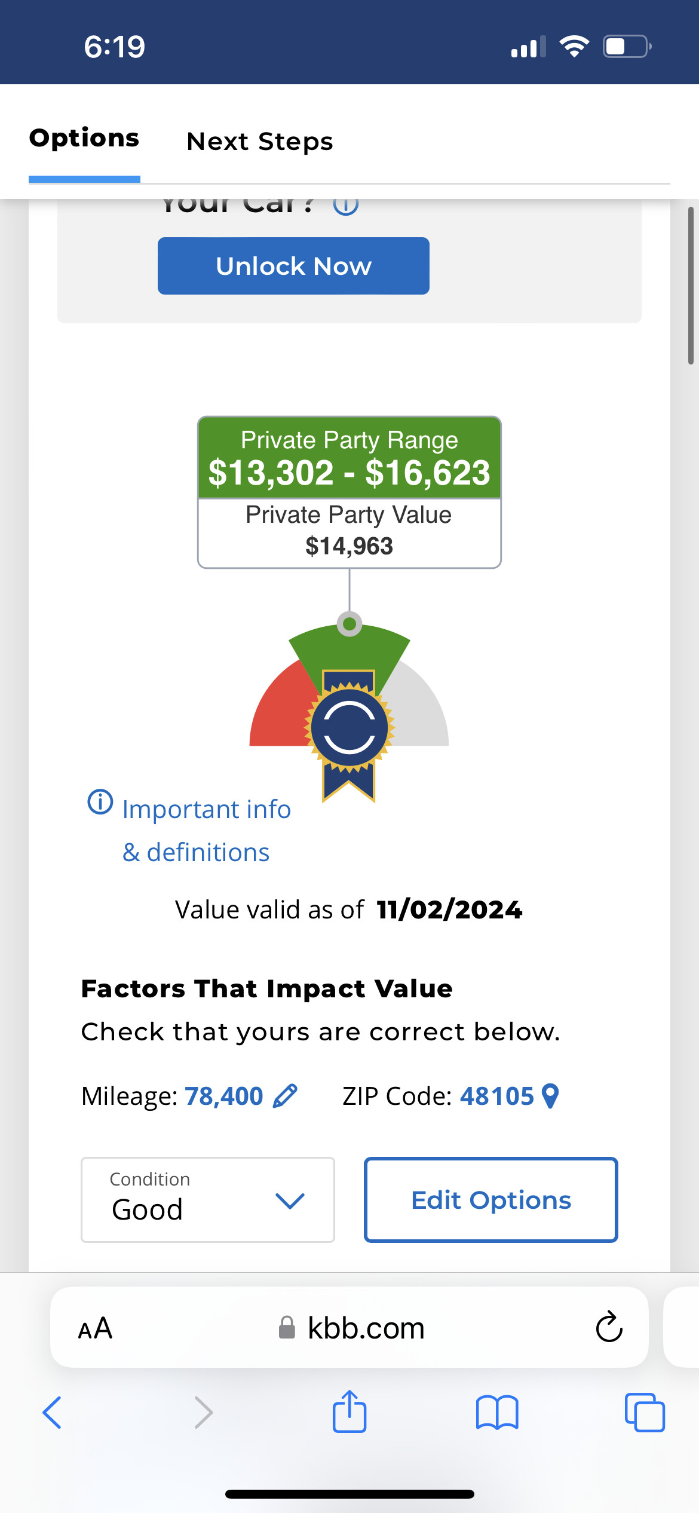Open the Safari share sheet
Image resolution: width=699 pixels, height=1513 pixels.
[349, 1412]
